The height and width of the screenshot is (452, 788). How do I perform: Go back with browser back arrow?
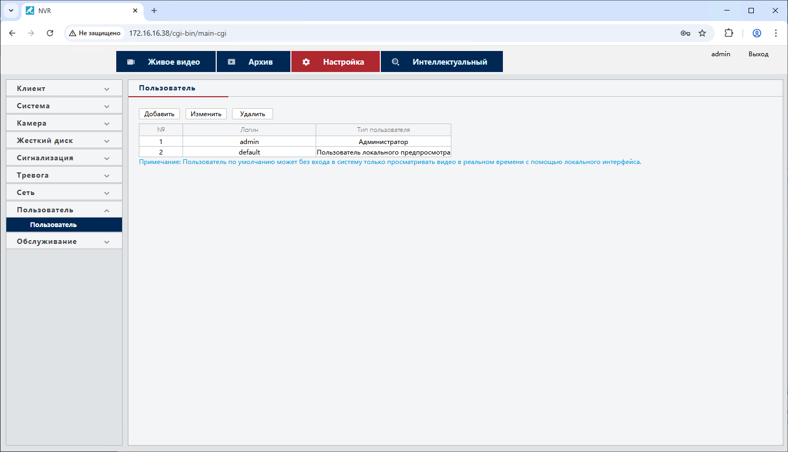[12, 33]
